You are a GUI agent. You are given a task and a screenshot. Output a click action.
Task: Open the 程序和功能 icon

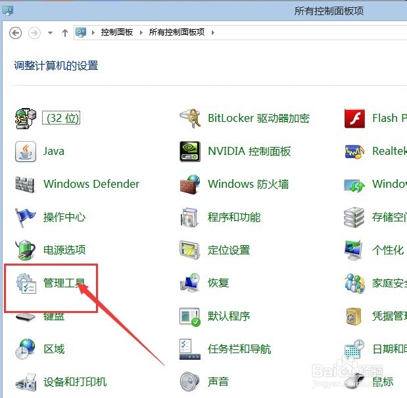pos(189,217)
